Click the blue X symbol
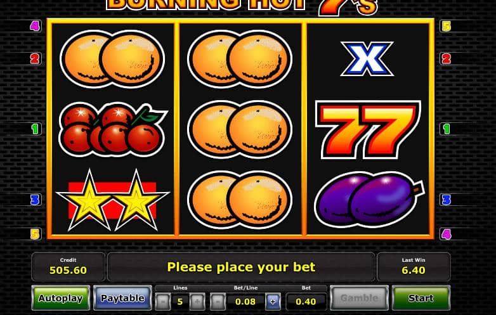 pyautogui.click(x=367, y=59)
